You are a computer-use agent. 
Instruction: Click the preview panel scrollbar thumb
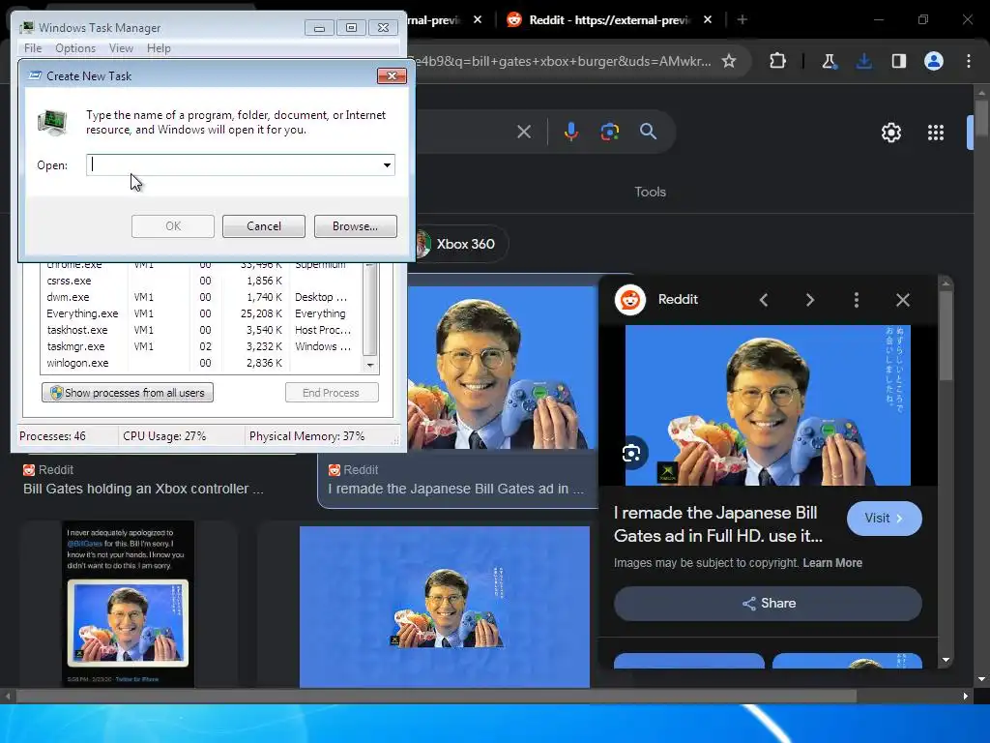(946, 336)
